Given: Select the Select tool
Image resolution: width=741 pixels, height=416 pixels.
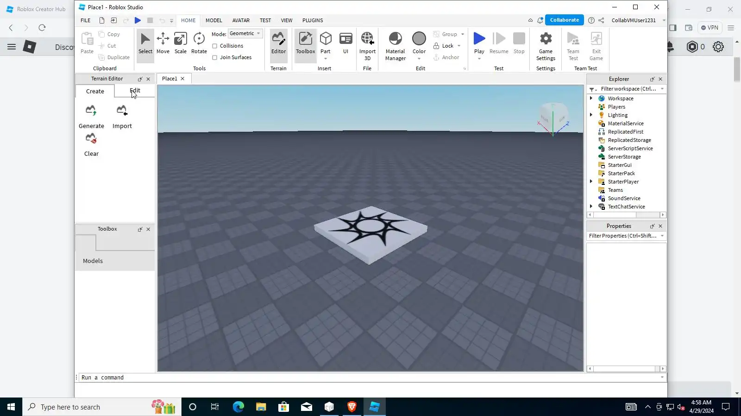Looking at the screenshot, I should 145,43.
